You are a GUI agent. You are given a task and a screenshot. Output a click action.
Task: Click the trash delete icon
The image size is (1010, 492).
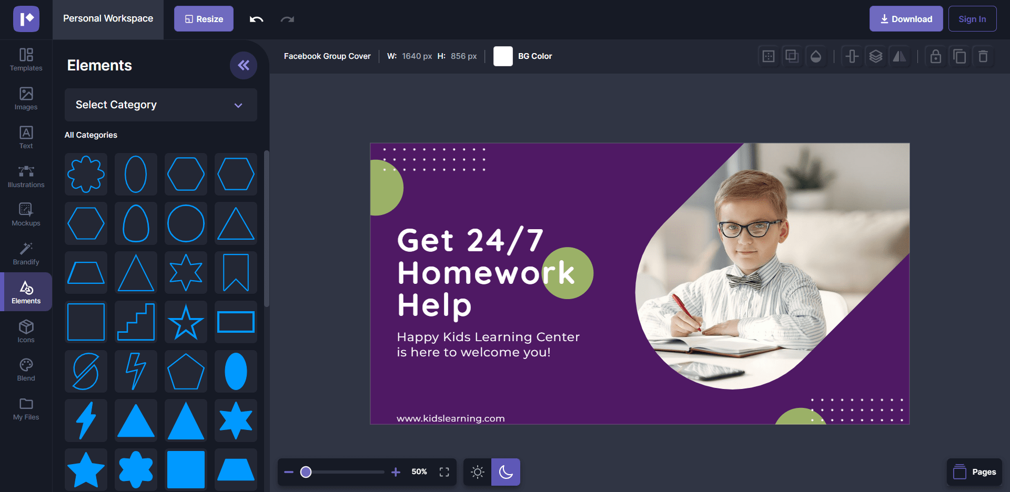click(x=983, y=56)
